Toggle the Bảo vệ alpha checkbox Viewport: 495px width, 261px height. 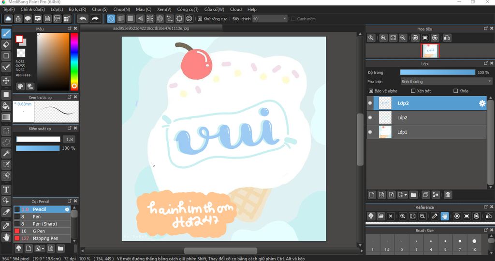tap(371, 91)
